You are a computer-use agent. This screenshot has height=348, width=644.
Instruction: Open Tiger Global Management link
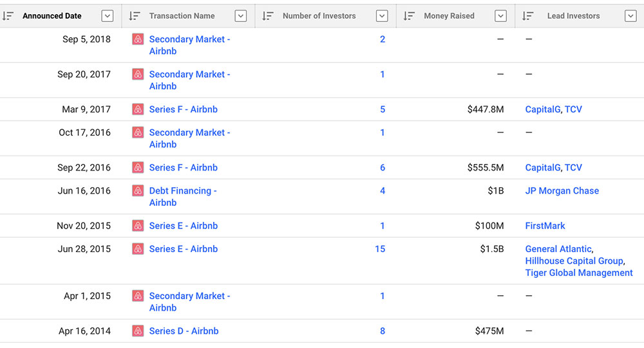[x=578, y=273]
